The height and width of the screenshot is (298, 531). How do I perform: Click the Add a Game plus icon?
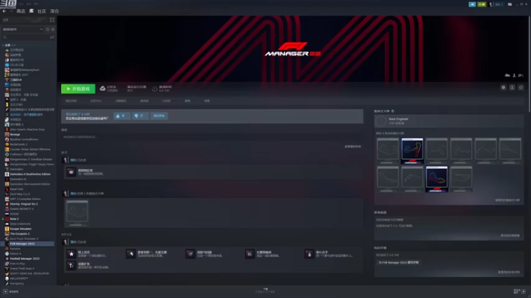pyautogui.click(x=5, y=291)
